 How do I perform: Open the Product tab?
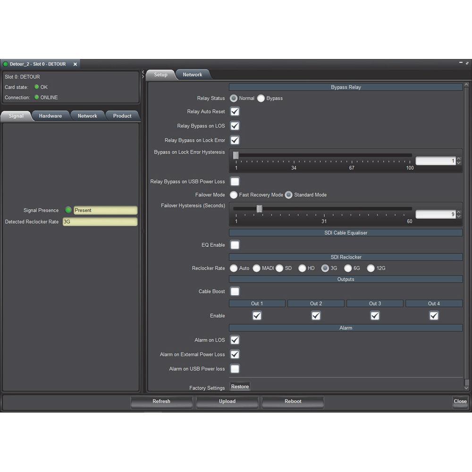[122, 116]
